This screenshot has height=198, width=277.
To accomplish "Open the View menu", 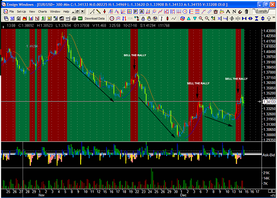I will click(32, 11).
